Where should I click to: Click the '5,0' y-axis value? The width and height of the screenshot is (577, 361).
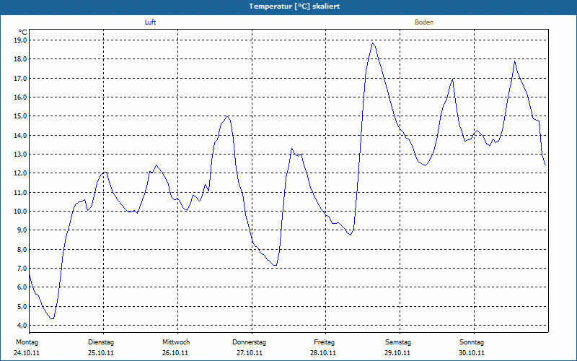(22, 306)
